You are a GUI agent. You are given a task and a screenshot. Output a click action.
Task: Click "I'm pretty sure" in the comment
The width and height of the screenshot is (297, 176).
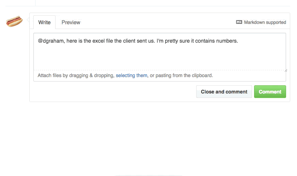point(173,41)
